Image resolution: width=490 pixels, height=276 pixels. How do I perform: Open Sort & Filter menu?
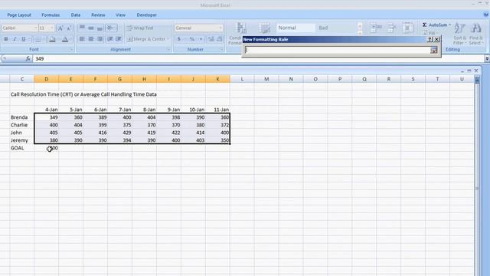pyautogui.click(x=459, y=34)
